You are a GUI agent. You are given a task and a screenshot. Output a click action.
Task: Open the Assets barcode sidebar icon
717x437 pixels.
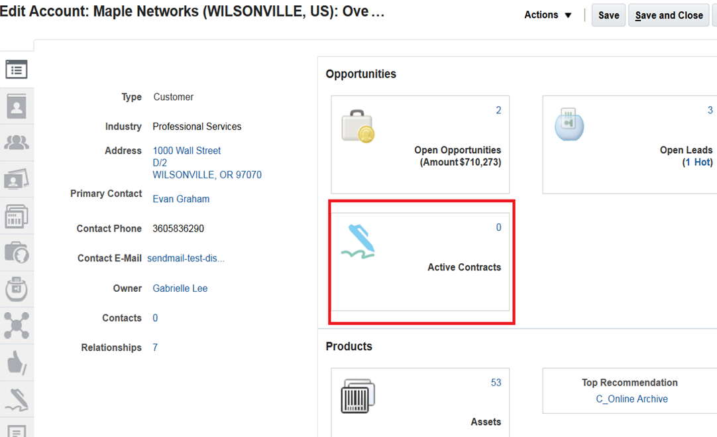17,216
